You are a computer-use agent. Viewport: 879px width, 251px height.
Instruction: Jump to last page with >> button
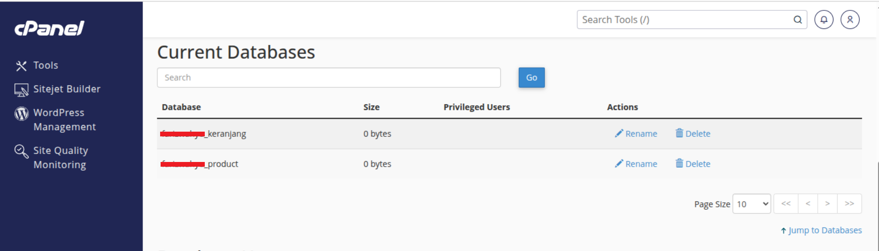click(850, 204)
